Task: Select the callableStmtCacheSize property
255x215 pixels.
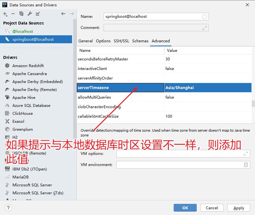Action: click(120, 116)
